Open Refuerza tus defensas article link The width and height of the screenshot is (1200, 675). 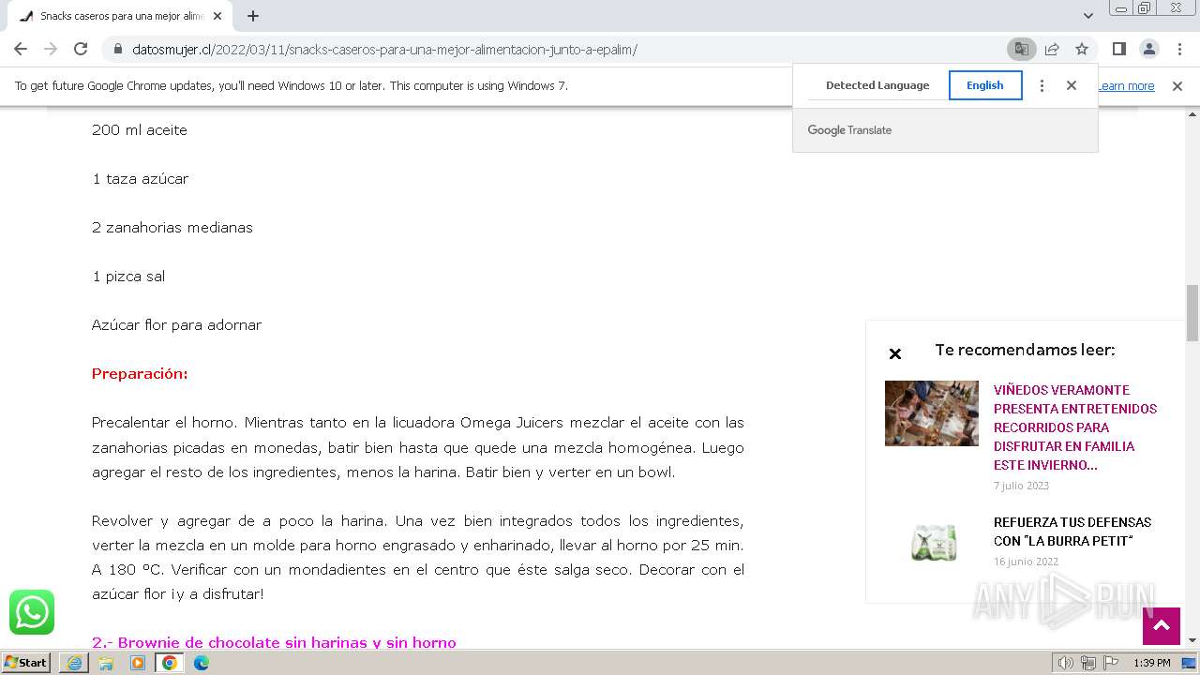(x=1072, y=532)
